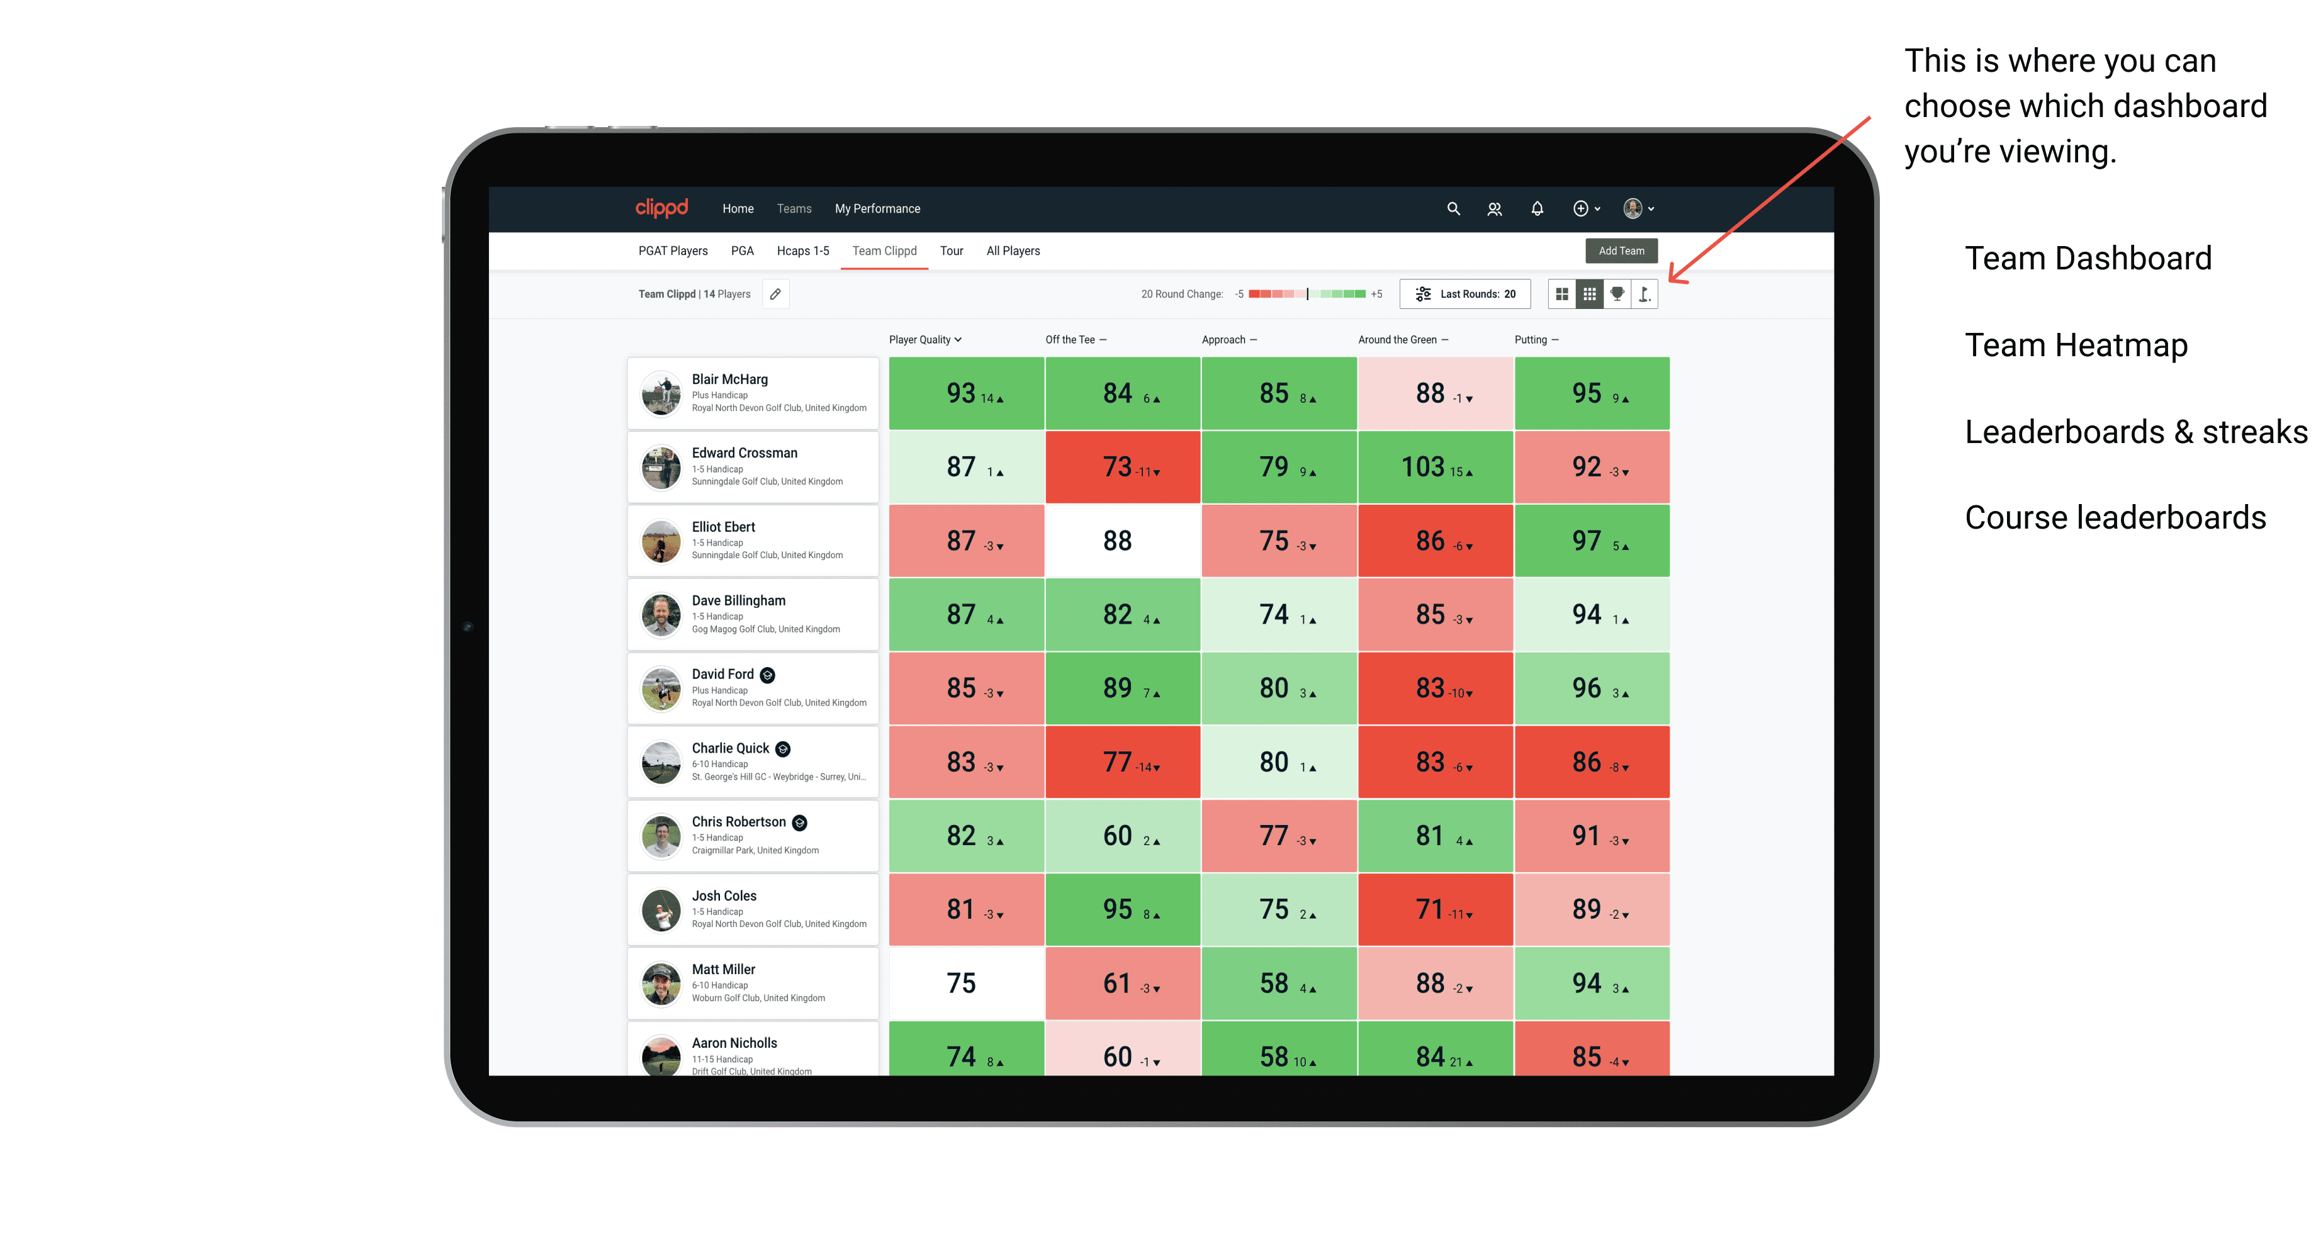Image resolution: width=2316 pixels, height=1246 pixels.
Task: Click the grid/heatmap view icon
Action: click(1589, 296)
